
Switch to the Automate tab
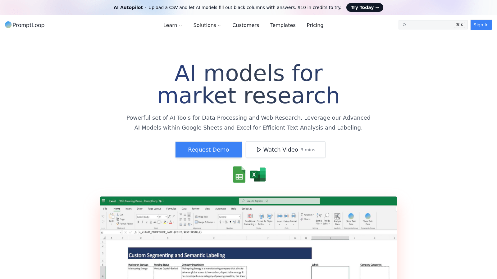tap(221, 209)
